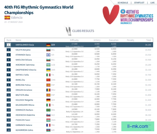Select gymnast name AGHAMIROVA Zohra
Image resolution: width=157 pixels, height=134 pixels.
(x=24, y=130)
